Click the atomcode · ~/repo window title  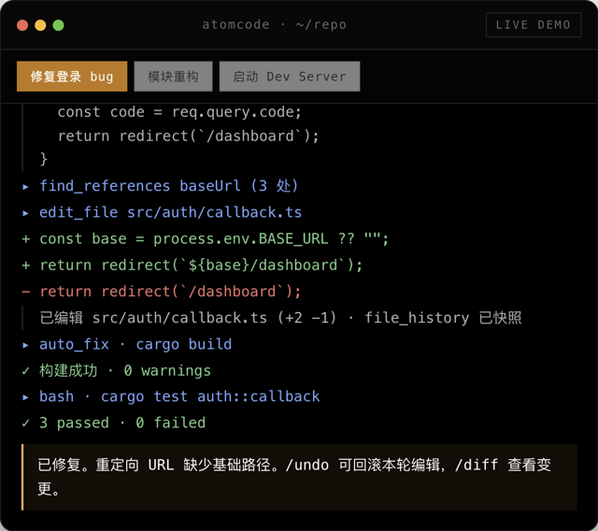pyautogui.click(x=274, y=25)
